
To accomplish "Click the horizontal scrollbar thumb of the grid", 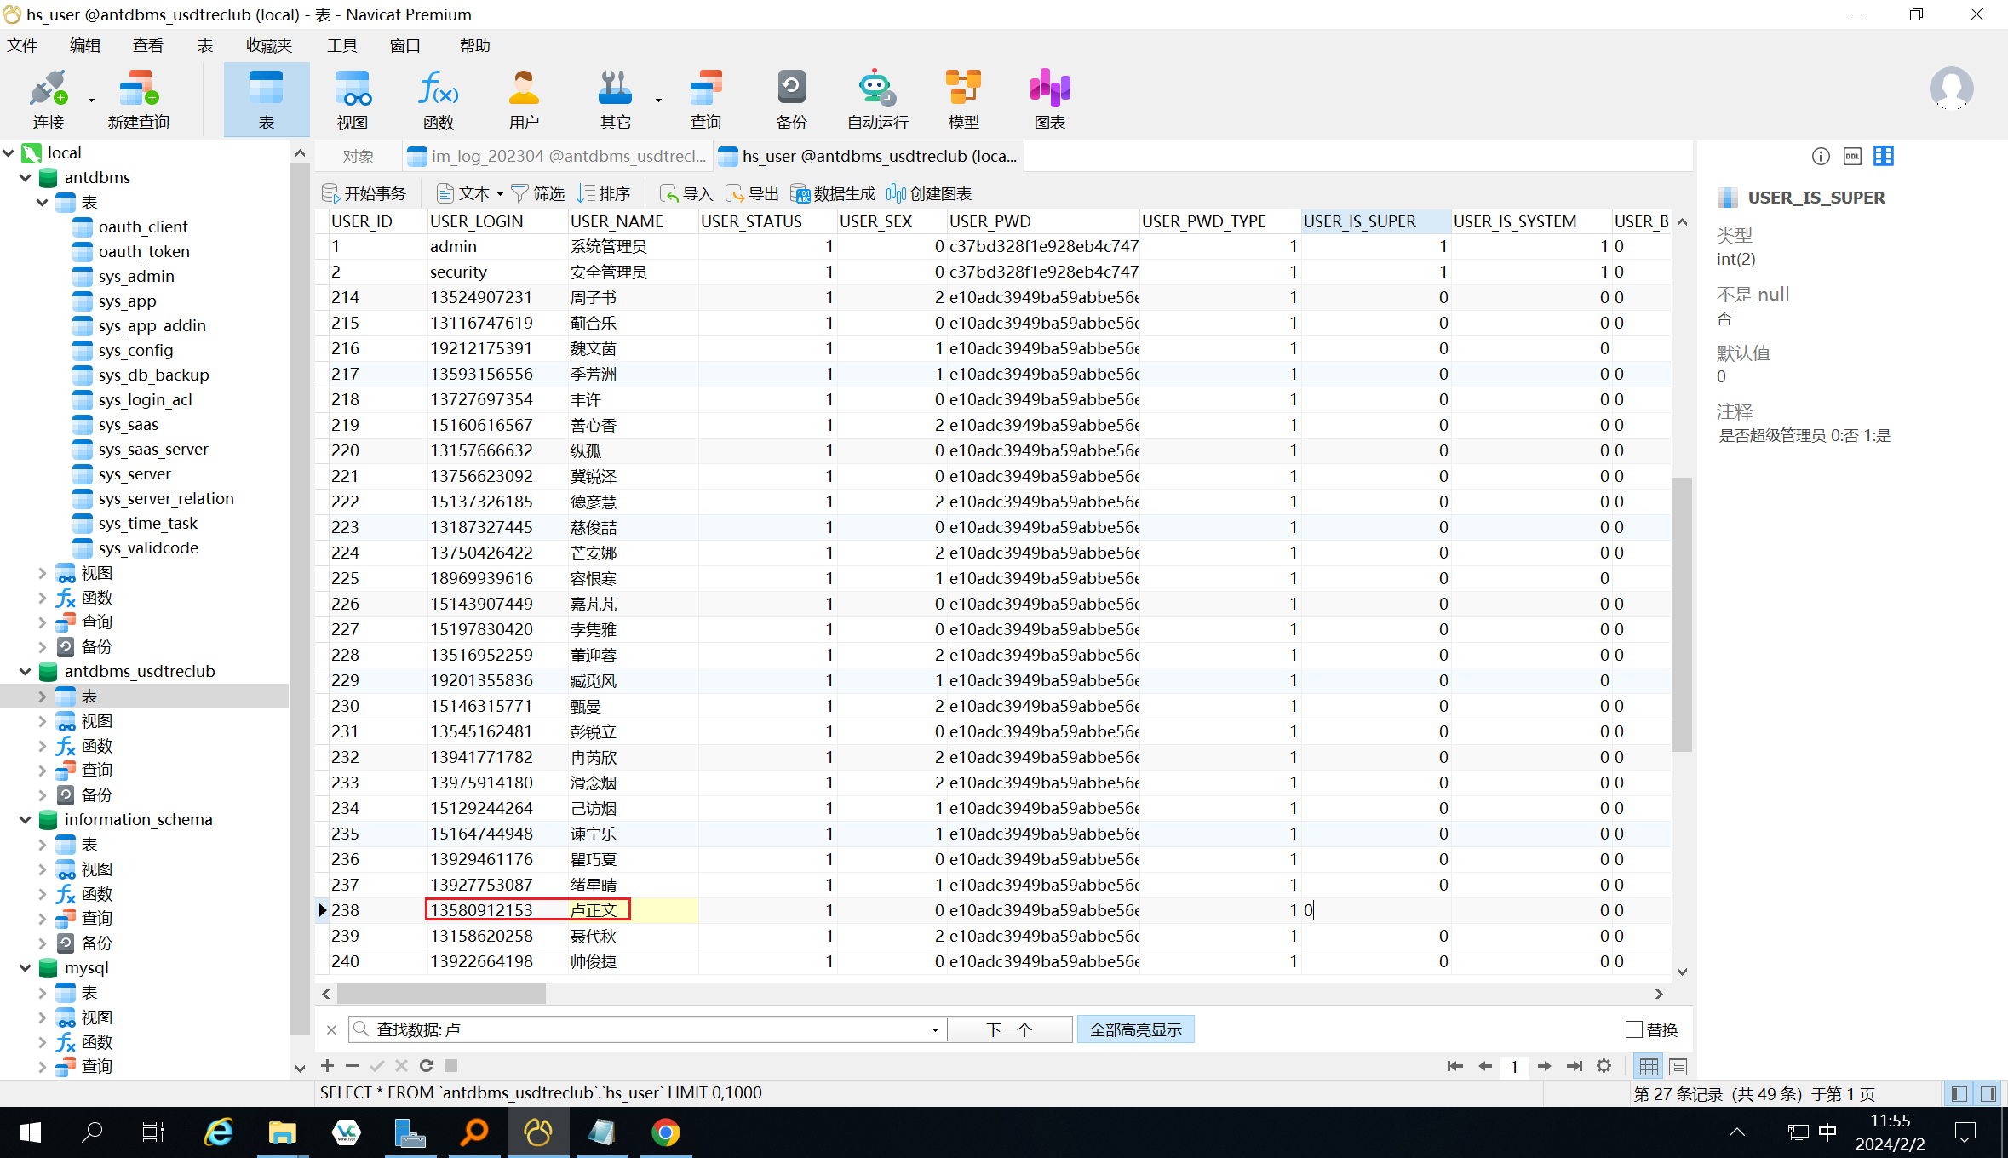I will pyautogui.click(x=441, y=994).
